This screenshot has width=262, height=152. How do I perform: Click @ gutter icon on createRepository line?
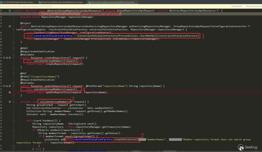[10, 58]
